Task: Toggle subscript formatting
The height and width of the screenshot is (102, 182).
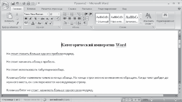Action: coord(47,19)
